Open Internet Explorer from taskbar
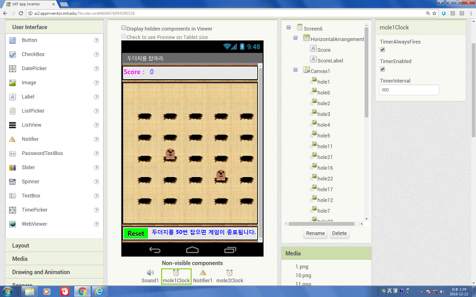Image resolution: width=476 pixels, height=297 pixels. click(x=99, y=292)
